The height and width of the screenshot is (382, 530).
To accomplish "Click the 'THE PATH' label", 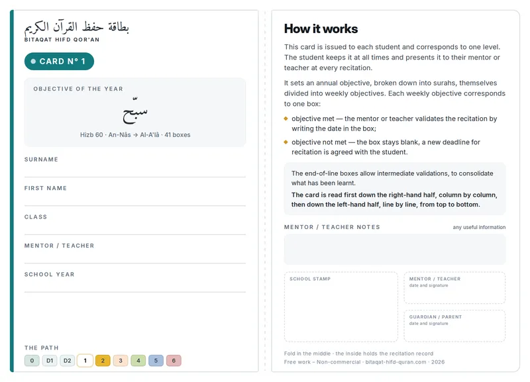I will pos(41,348).
